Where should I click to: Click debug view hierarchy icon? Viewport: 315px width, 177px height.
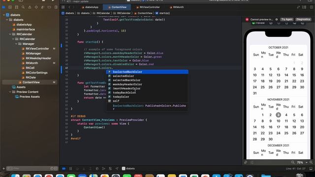coord(97,169)
